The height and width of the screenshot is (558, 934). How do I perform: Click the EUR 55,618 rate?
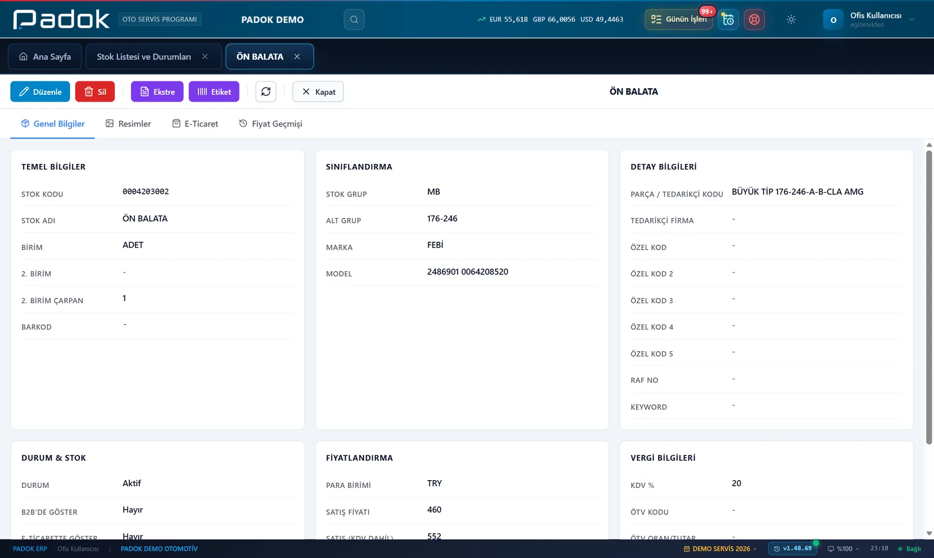point(508,19)
